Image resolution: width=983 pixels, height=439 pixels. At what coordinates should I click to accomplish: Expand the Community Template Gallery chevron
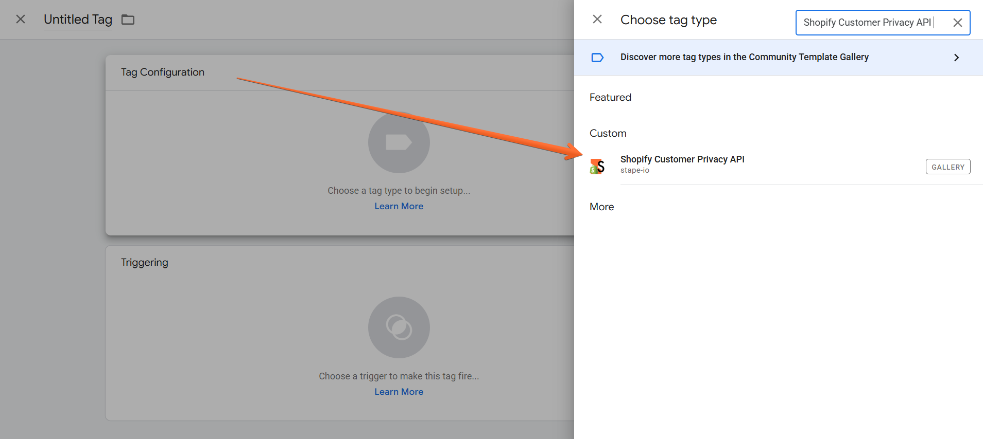click(x=956, y=58)
